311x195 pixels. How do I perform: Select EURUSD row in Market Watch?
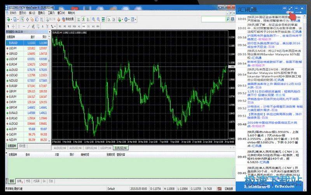point(26,43)
